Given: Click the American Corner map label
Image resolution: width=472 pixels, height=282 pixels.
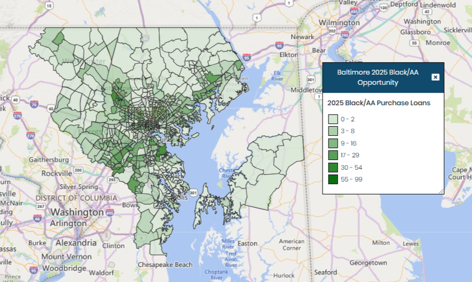Looking at the screenshot, I should (291, 245).
